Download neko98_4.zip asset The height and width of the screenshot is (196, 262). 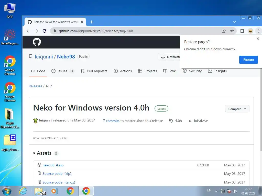pos(53,165)
